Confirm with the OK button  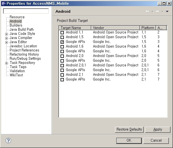tap(129, 141)
